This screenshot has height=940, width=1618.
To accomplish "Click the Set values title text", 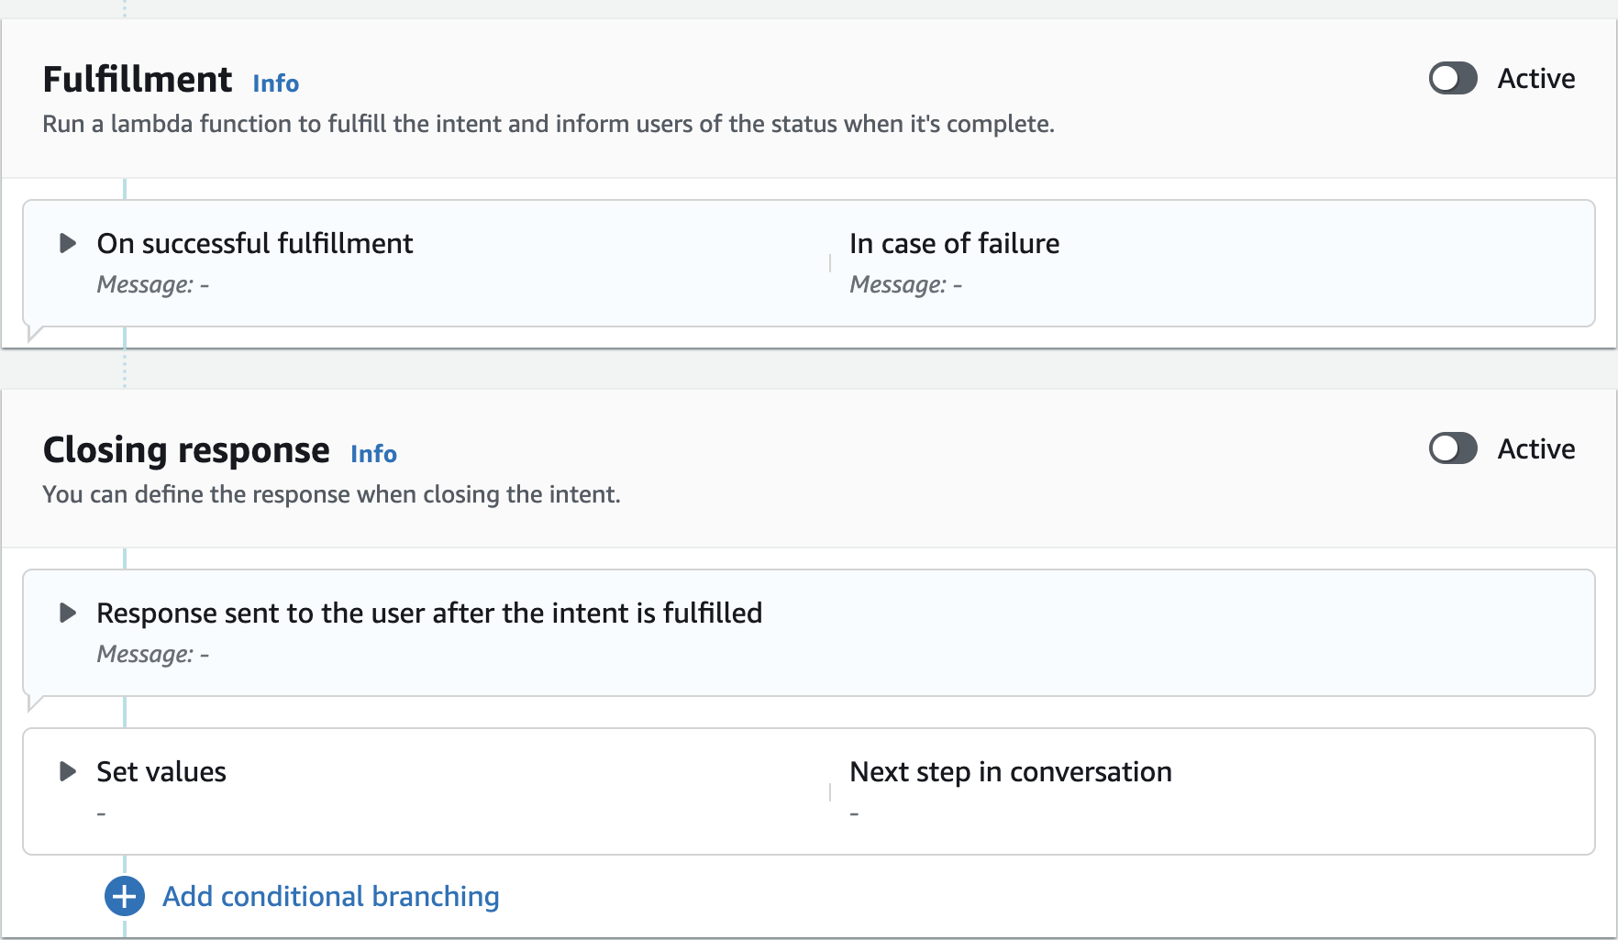I will [161, 771].
